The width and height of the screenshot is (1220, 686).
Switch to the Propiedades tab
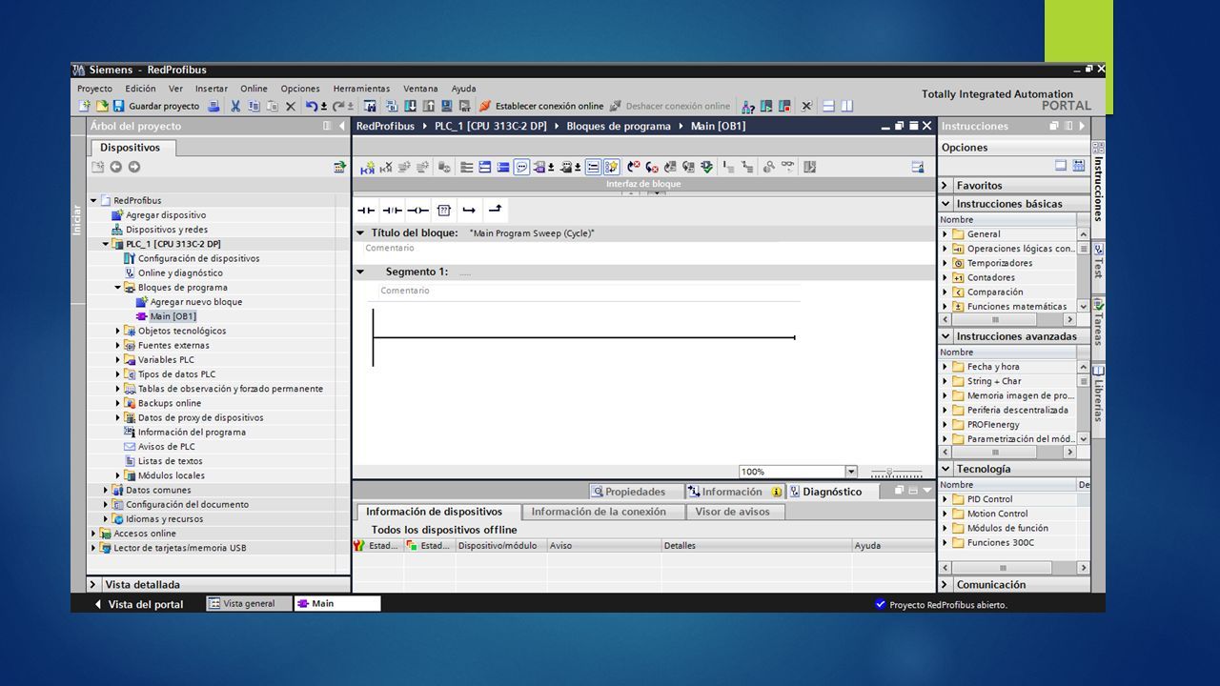click(628, 492)
